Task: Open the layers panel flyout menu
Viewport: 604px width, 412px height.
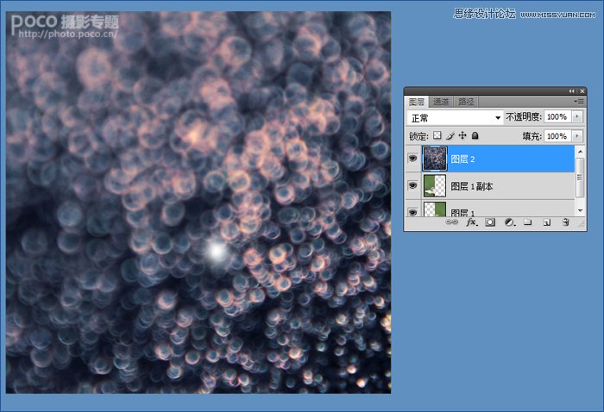Action: click(x=579, y=102)
